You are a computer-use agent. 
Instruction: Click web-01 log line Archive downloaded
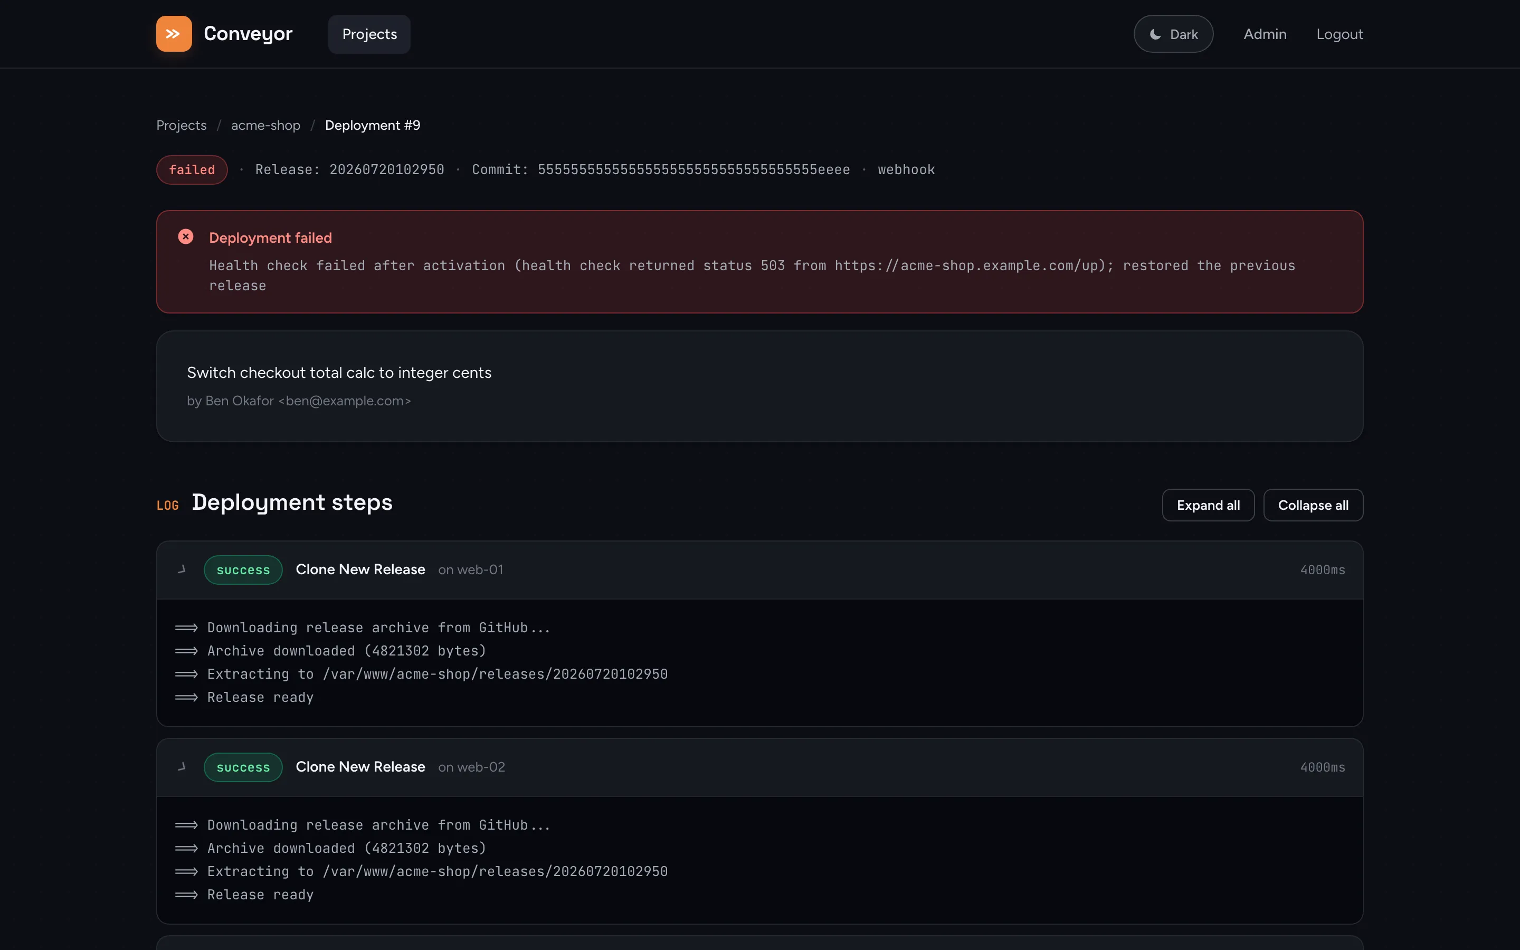(330, 651)
